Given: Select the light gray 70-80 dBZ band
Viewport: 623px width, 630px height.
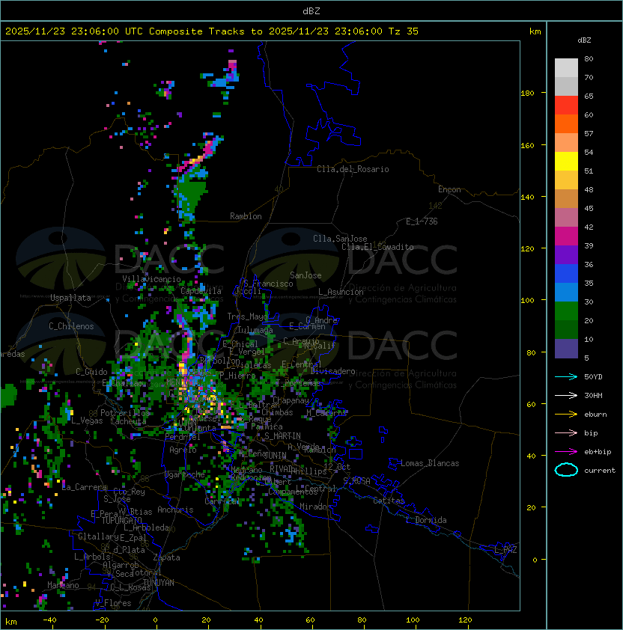Looking at the screenshot, I should pyautogui.click(x=566, y=68).
